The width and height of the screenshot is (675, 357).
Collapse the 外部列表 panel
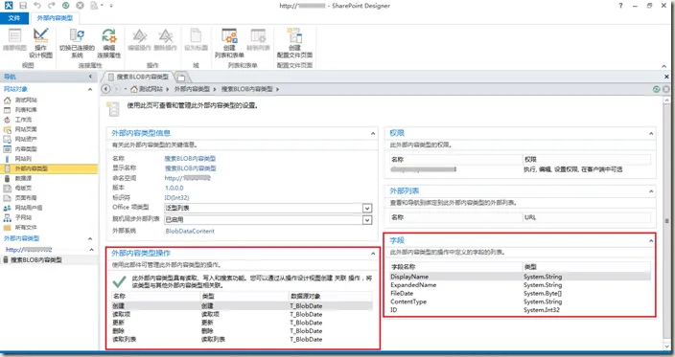point(651,191)
